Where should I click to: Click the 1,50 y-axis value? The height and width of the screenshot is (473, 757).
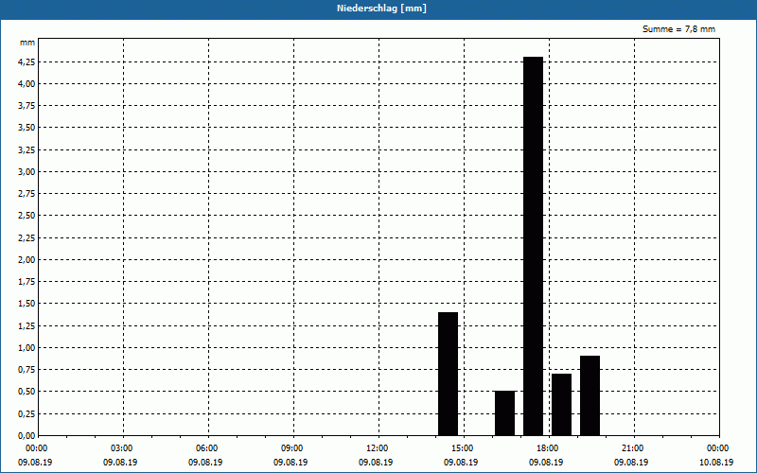pyautogui.click(x=26, y=304)
